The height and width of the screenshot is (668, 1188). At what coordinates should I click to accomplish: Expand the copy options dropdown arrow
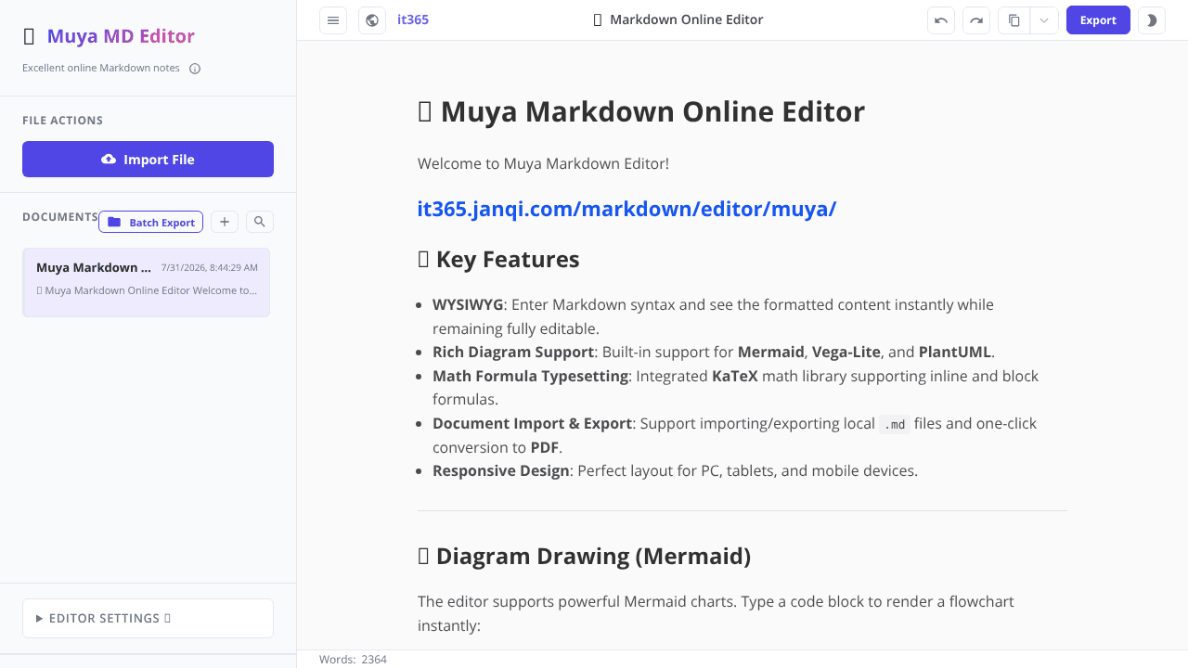[1044, 20]
